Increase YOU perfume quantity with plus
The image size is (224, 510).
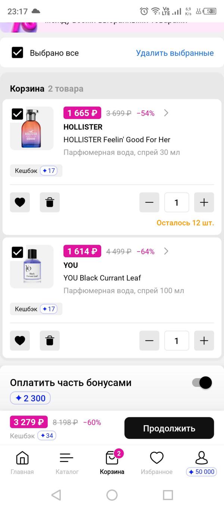pos(204,340)
